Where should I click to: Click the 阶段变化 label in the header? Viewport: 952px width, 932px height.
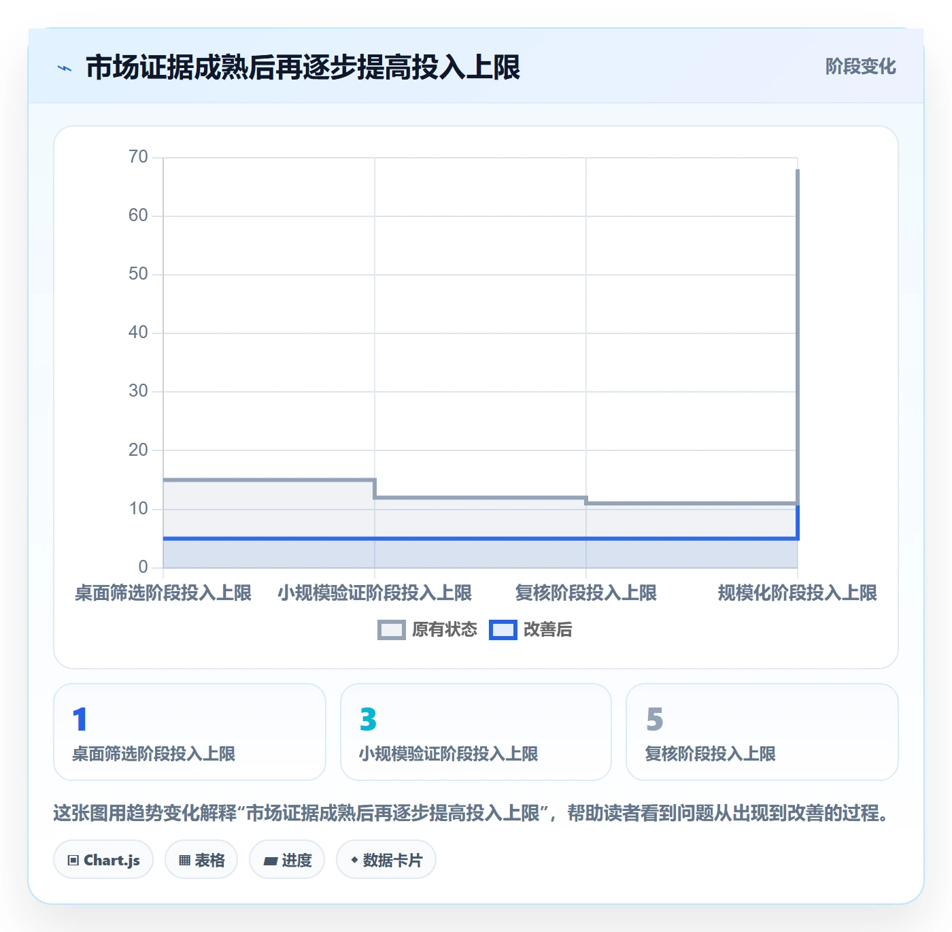pyautogui.click(x=860, y=67)
